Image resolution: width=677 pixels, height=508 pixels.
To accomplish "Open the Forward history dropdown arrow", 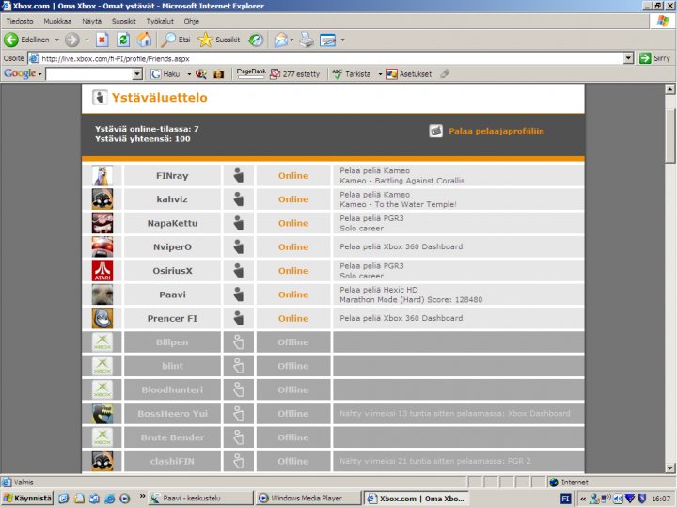I will click(87, 40).
